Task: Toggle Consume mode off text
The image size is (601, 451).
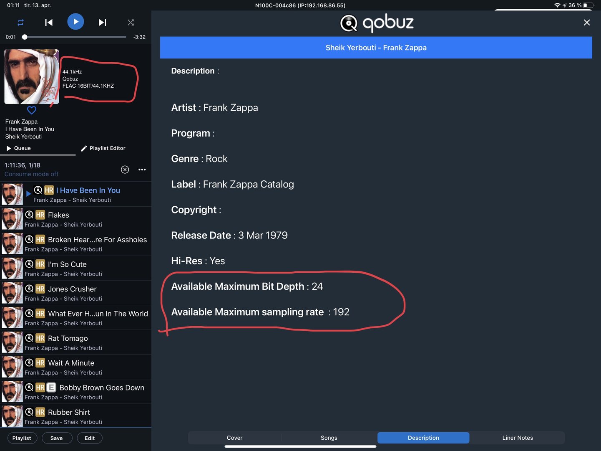Action: point(31,174)
